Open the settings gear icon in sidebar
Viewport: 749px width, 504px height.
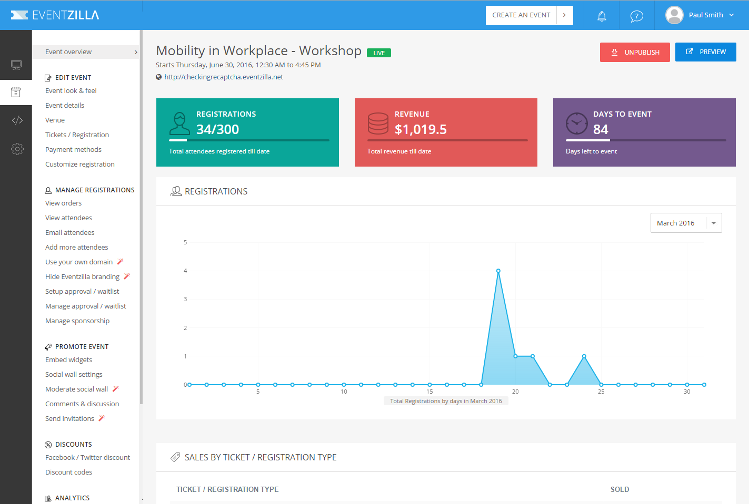17,149
